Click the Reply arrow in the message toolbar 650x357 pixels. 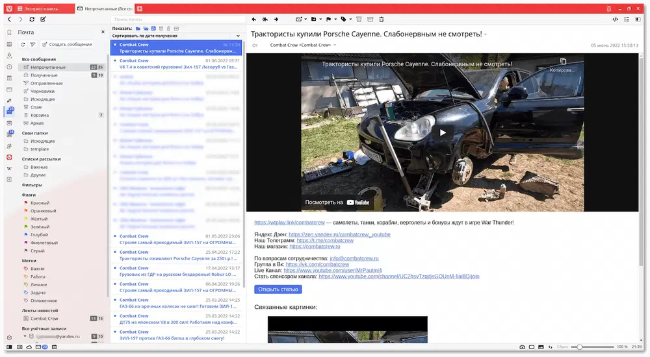coord(253,19)
